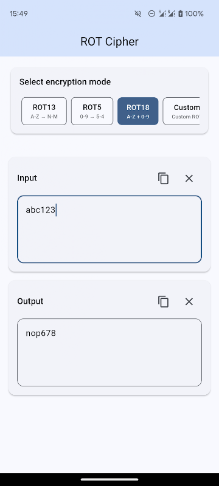This screenshot has width=219, height=486.
Task: Tap the Select encryption mode heading
Action: tap(65, 82)
